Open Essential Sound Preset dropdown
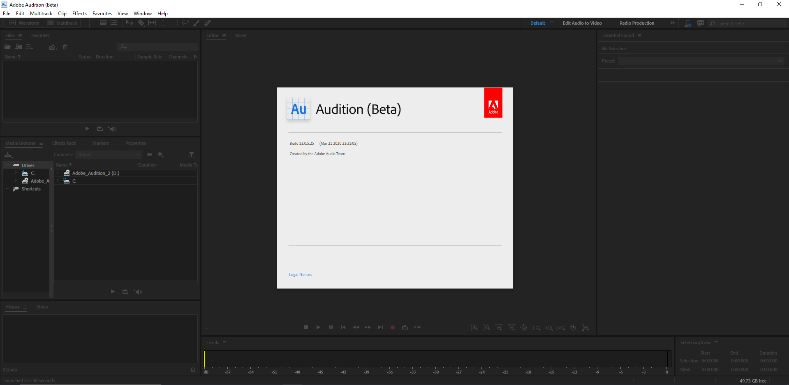Screen dimensions: 789x385 [701, 61]
